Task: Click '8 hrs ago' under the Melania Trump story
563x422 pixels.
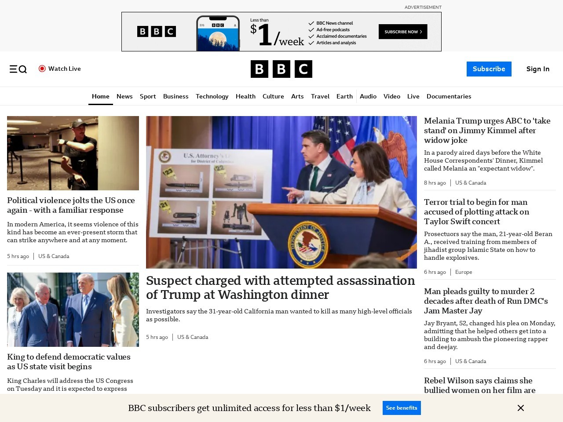Action: click(435, 183)
